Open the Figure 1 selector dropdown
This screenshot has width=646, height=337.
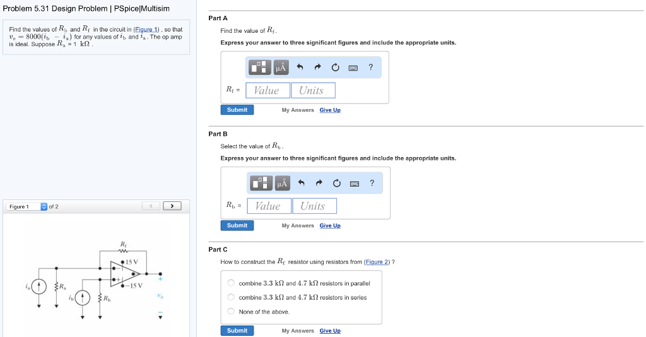click(44, 206)
